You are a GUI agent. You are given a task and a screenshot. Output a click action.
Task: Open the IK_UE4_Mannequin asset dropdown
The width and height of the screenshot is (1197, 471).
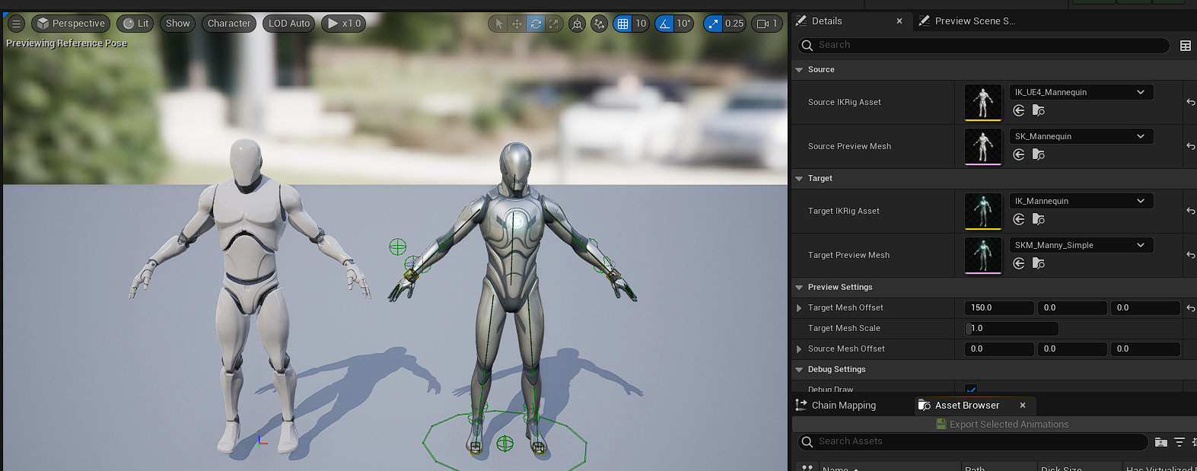[1081, 92]
